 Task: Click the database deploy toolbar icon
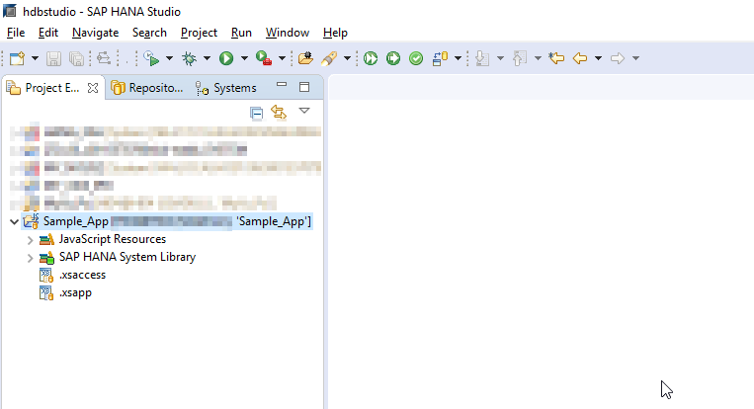coord(440,58)
